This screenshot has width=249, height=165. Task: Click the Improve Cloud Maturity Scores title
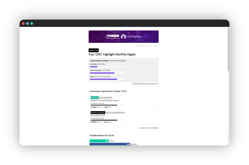tap(105, 100)
